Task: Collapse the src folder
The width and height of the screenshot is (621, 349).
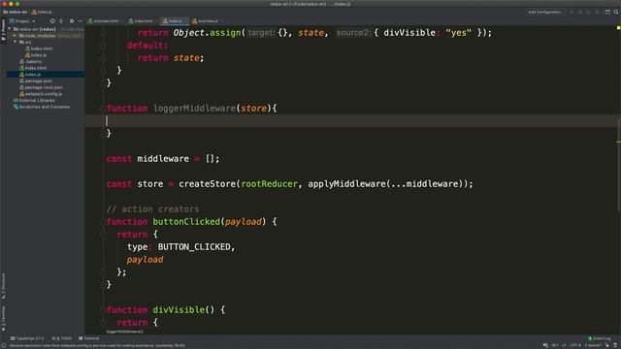Action: 16,42
